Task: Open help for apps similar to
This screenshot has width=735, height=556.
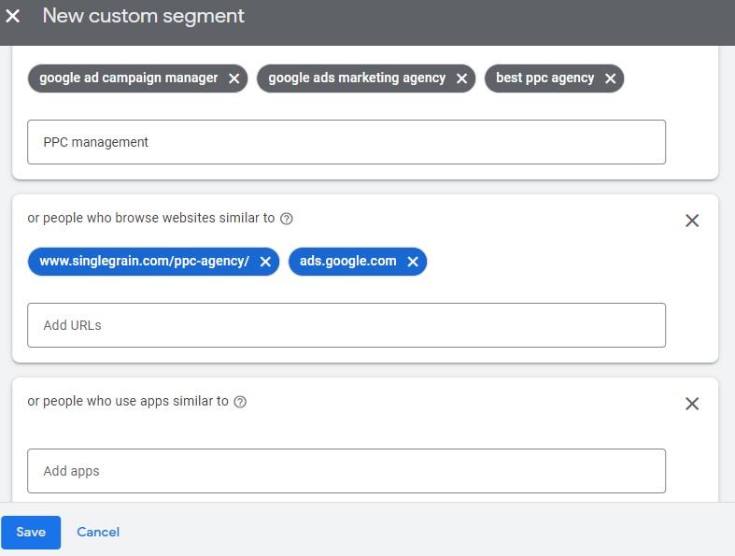Action: [240, 402]
